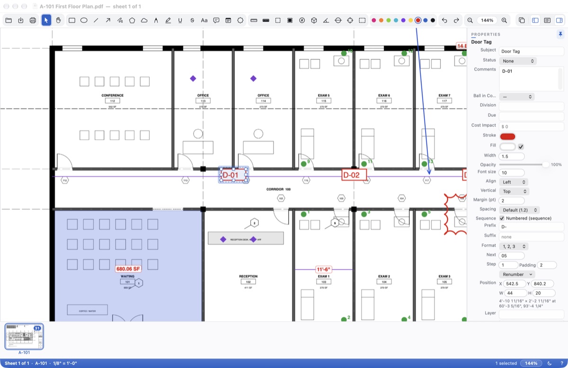The height and width of the screenshot is (368, 568).
Task: Choose the pink color dot
Action: pos(373,20)
